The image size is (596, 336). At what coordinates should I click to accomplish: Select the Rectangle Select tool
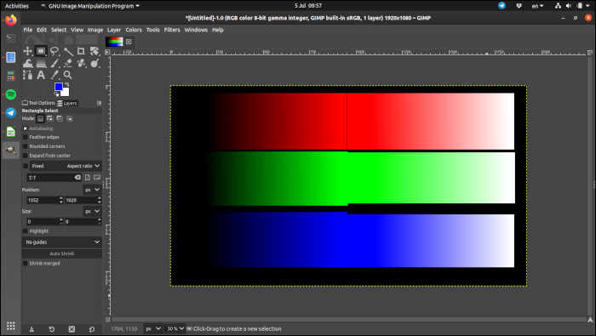[x=41, y=51]
